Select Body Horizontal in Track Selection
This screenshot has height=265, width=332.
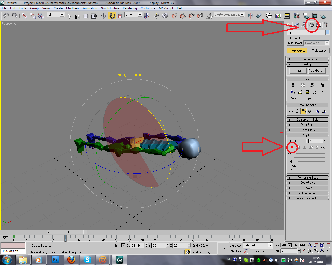[x=291, y=111]
